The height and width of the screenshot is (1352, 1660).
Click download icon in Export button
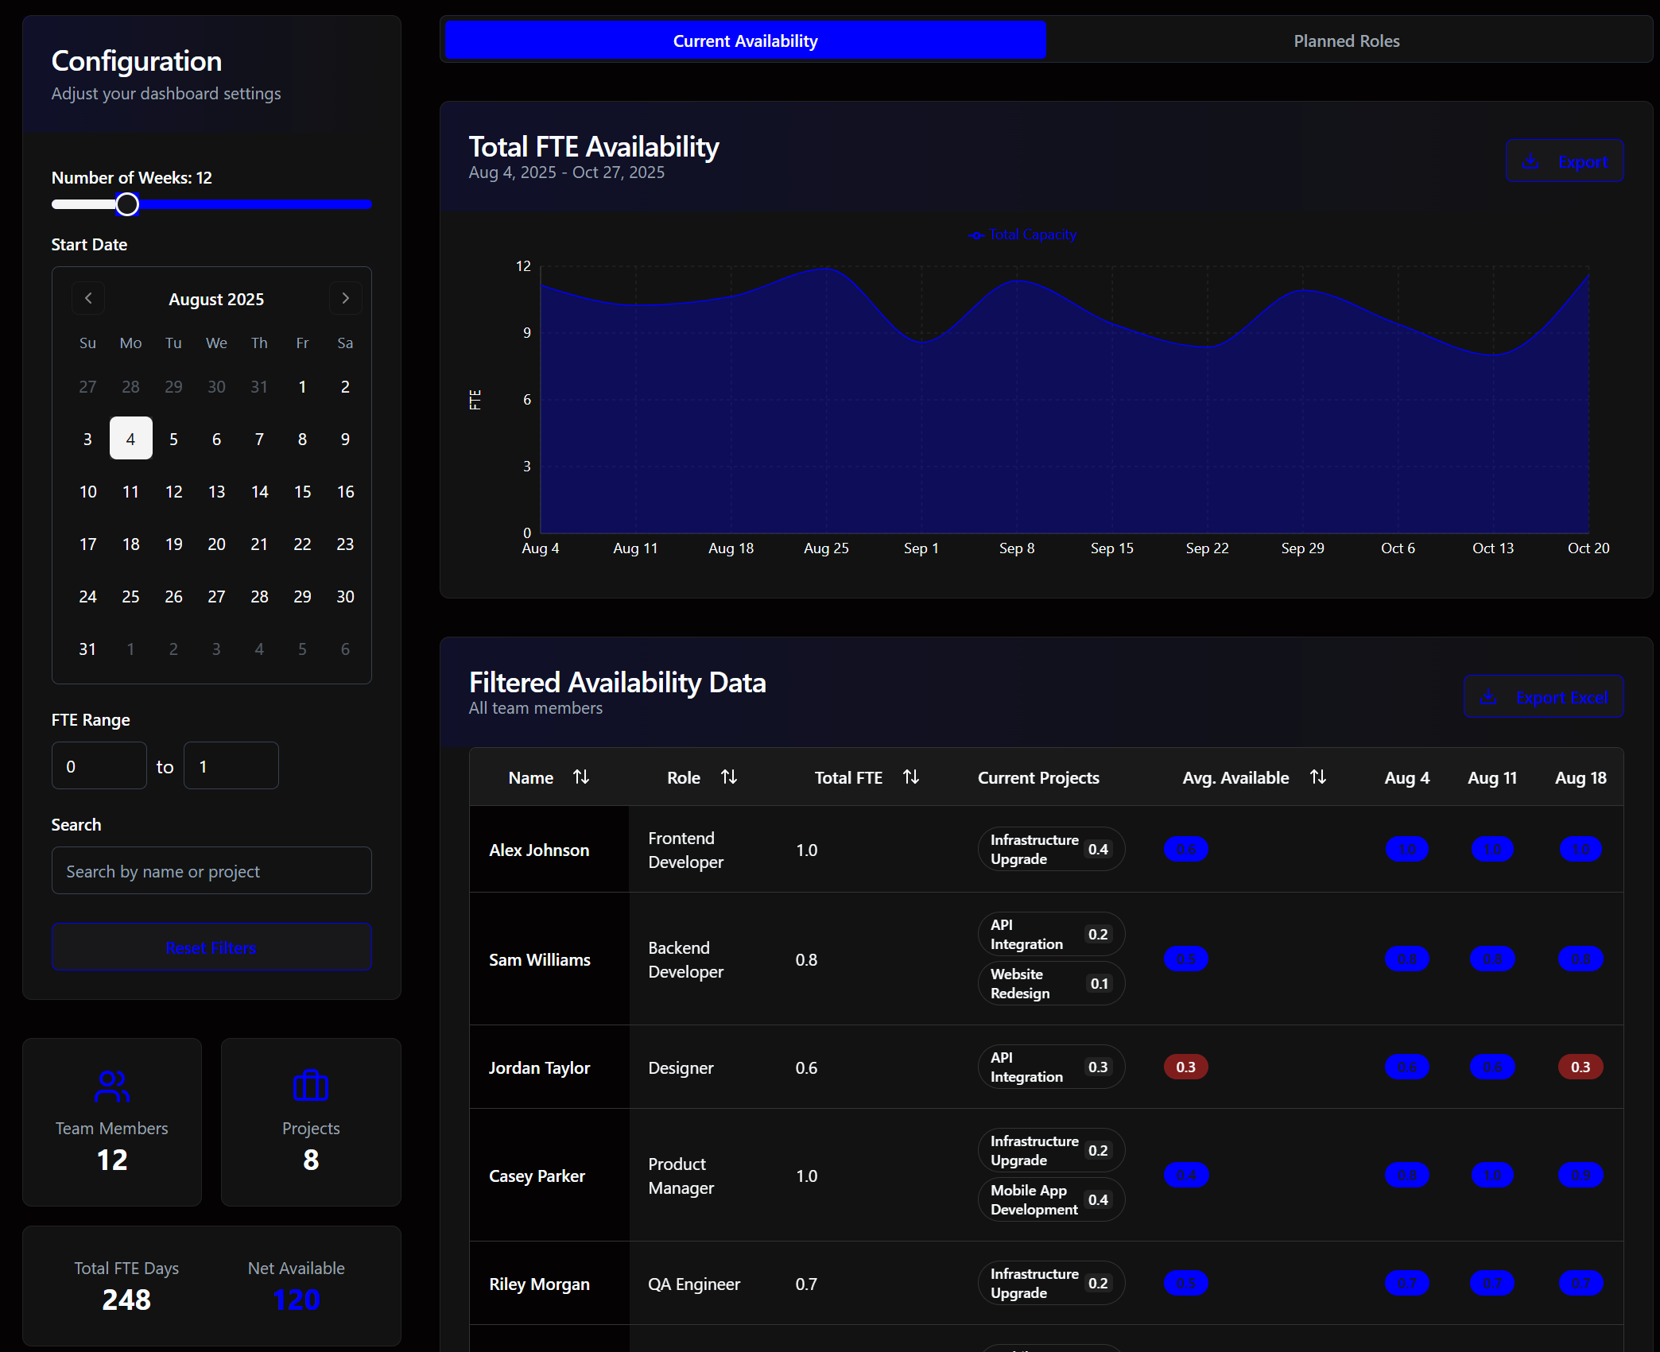[1530, 161]
